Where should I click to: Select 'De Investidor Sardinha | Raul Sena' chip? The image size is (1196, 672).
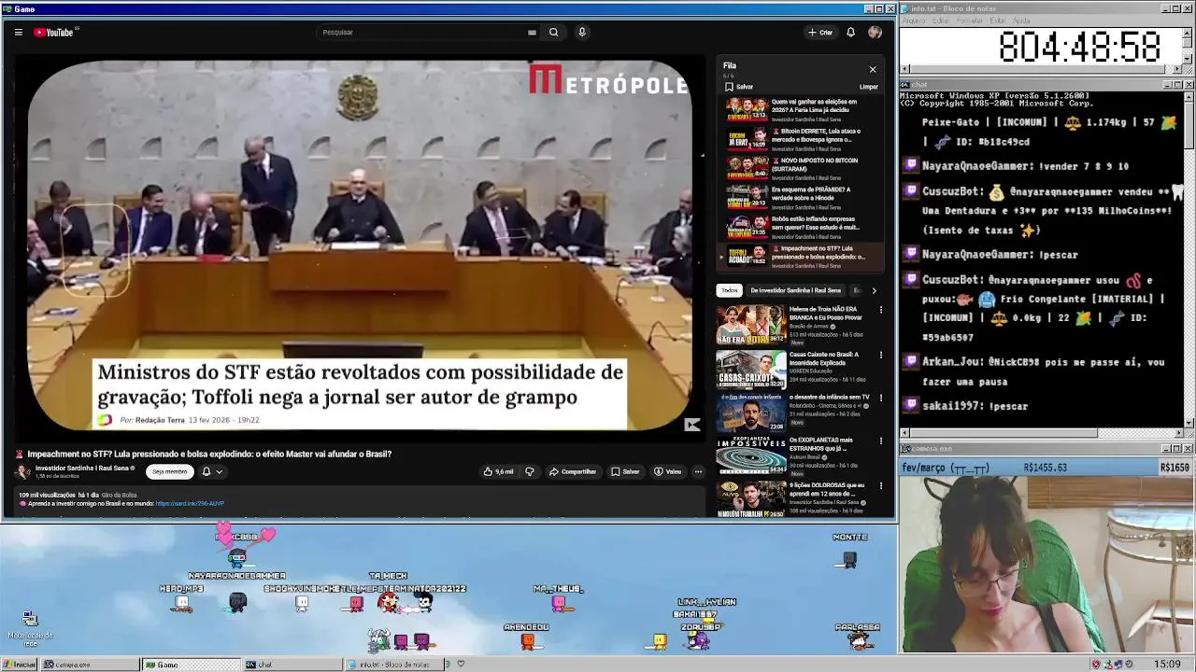tap(795, 290)
